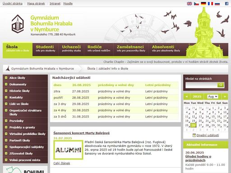Screen dimensions: 231x173
Task: Click the Hledat na stránkách search field
Action: [201, 85]
